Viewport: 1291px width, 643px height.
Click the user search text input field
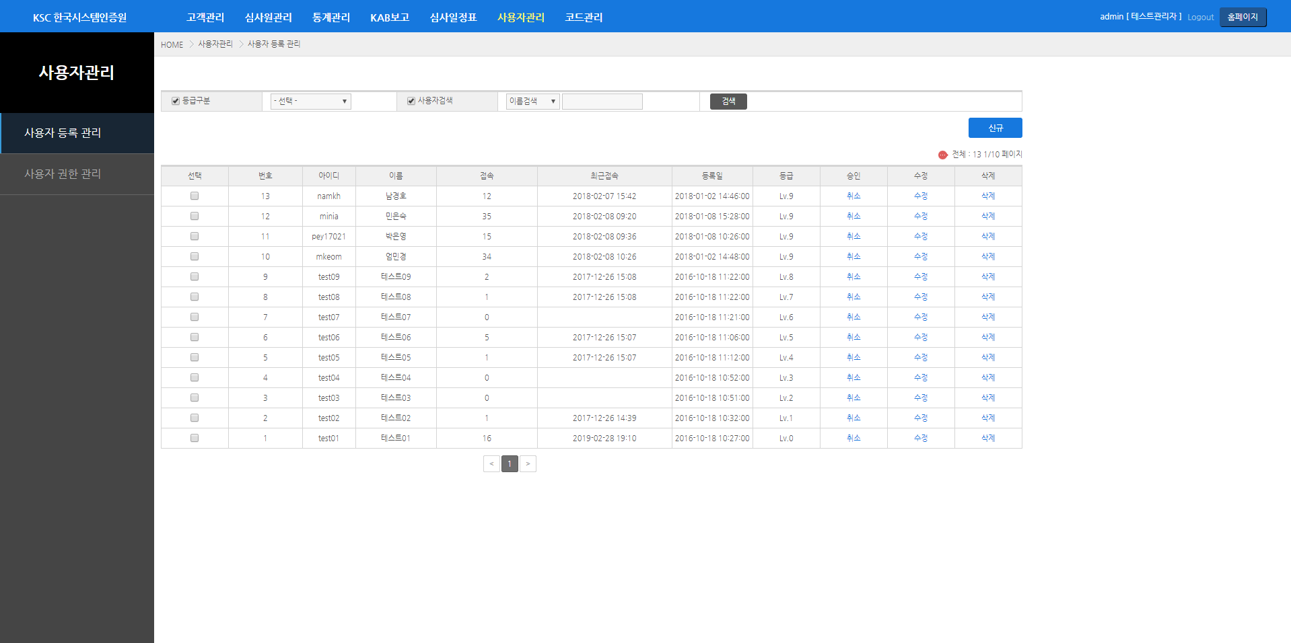(602, 102)
